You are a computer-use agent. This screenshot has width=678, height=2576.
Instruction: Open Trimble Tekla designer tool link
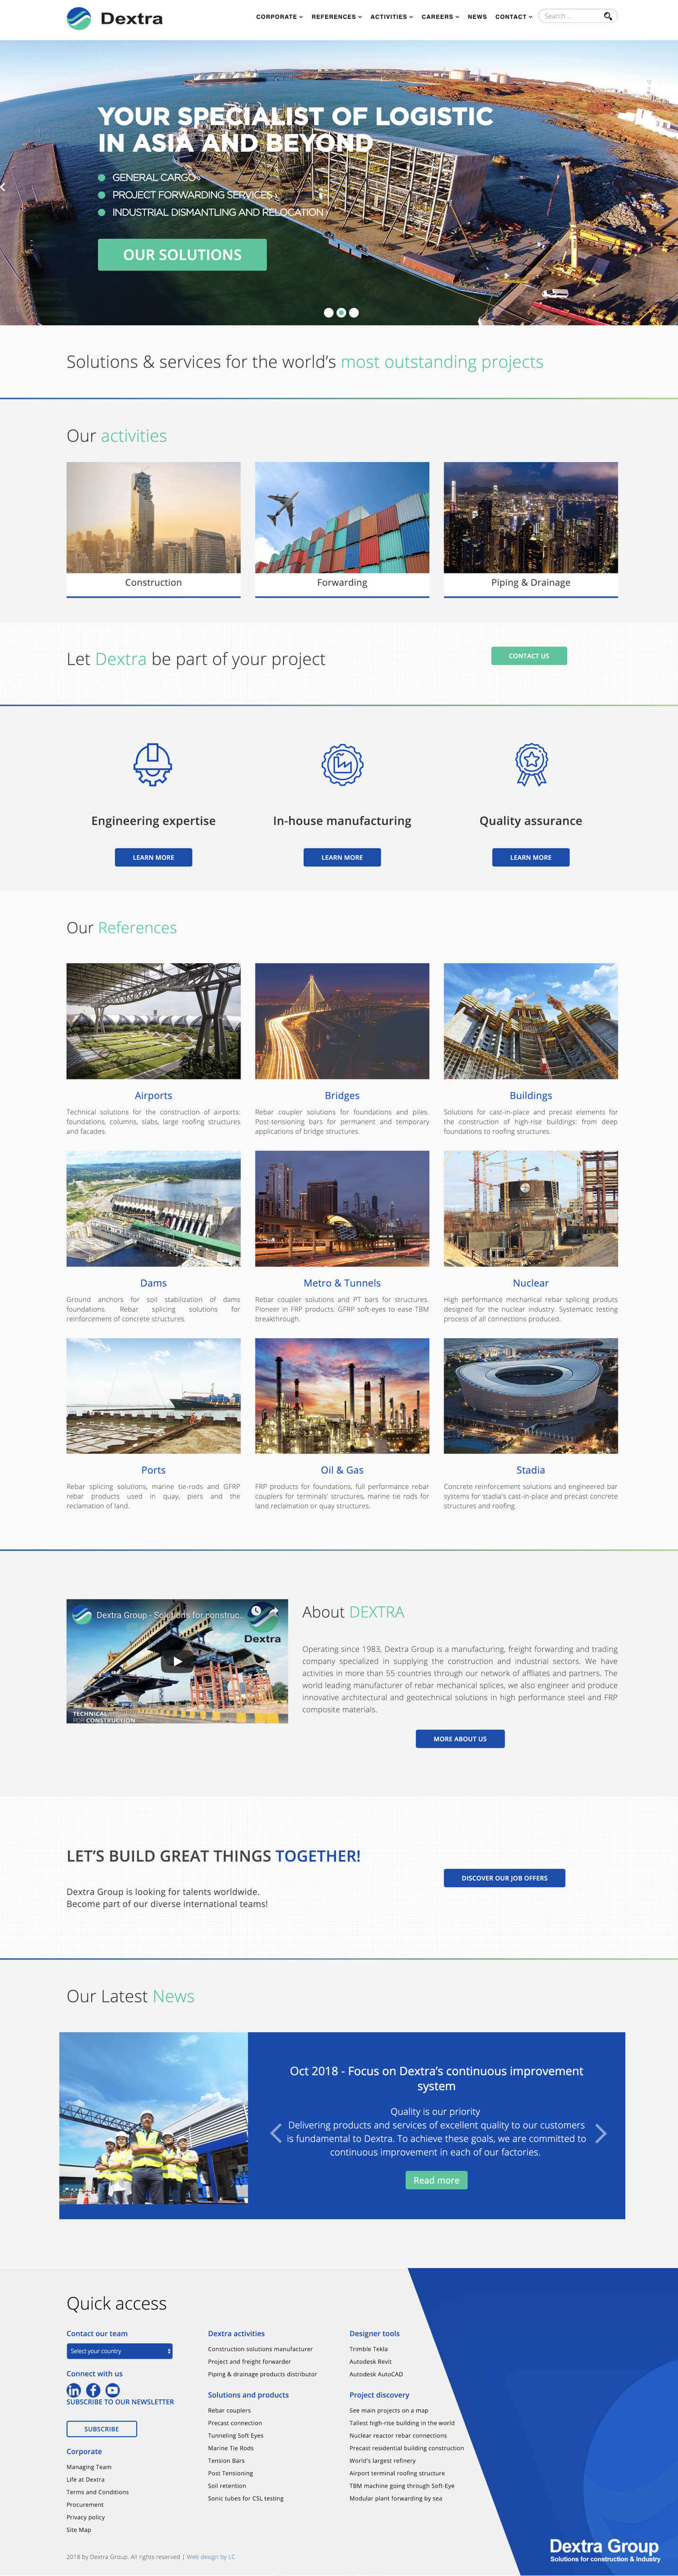[x=368, y=2349]
